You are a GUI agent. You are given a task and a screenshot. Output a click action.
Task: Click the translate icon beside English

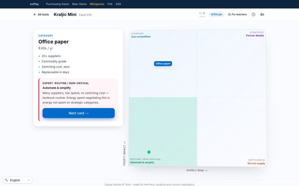pos(7,180)
